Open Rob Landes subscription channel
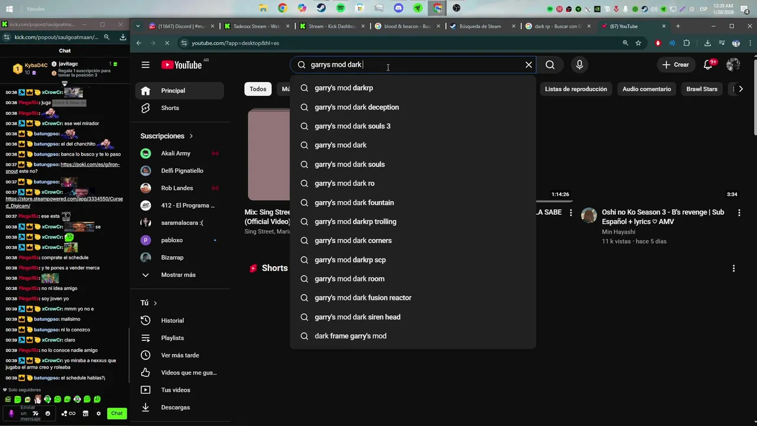757x426 pixels. tap(180, 188)
